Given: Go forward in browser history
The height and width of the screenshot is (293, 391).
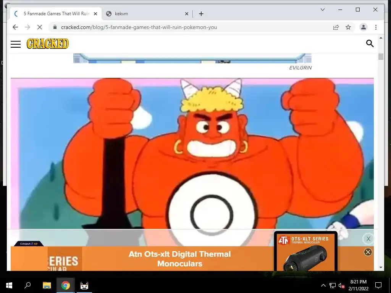Looking at the screenshot, I should [27, 27].
